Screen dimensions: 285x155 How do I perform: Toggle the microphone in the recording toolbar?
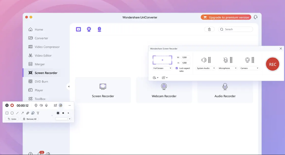click(46, 105)
